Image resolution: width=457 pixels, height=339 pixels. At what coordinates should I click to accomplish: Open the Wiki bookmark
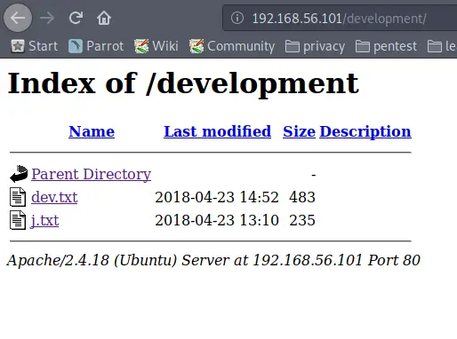coord(156,46)
